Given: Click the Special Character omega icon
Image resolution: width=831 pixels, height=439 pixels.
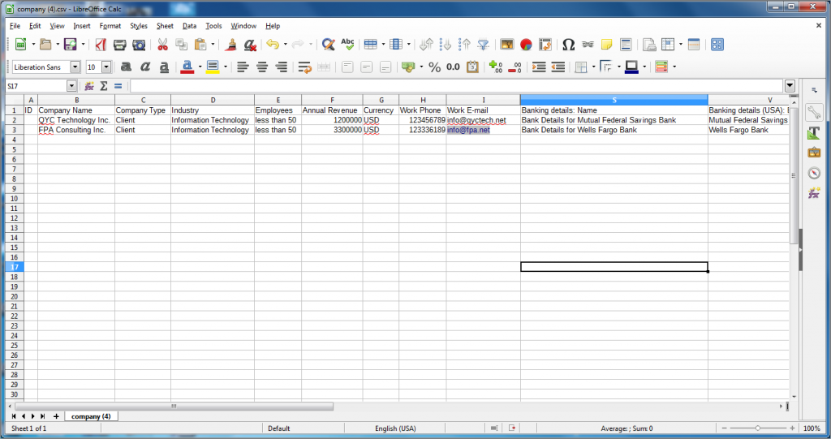Looking at the screenshot, I should pyautogui.click(x=569, y=45).
